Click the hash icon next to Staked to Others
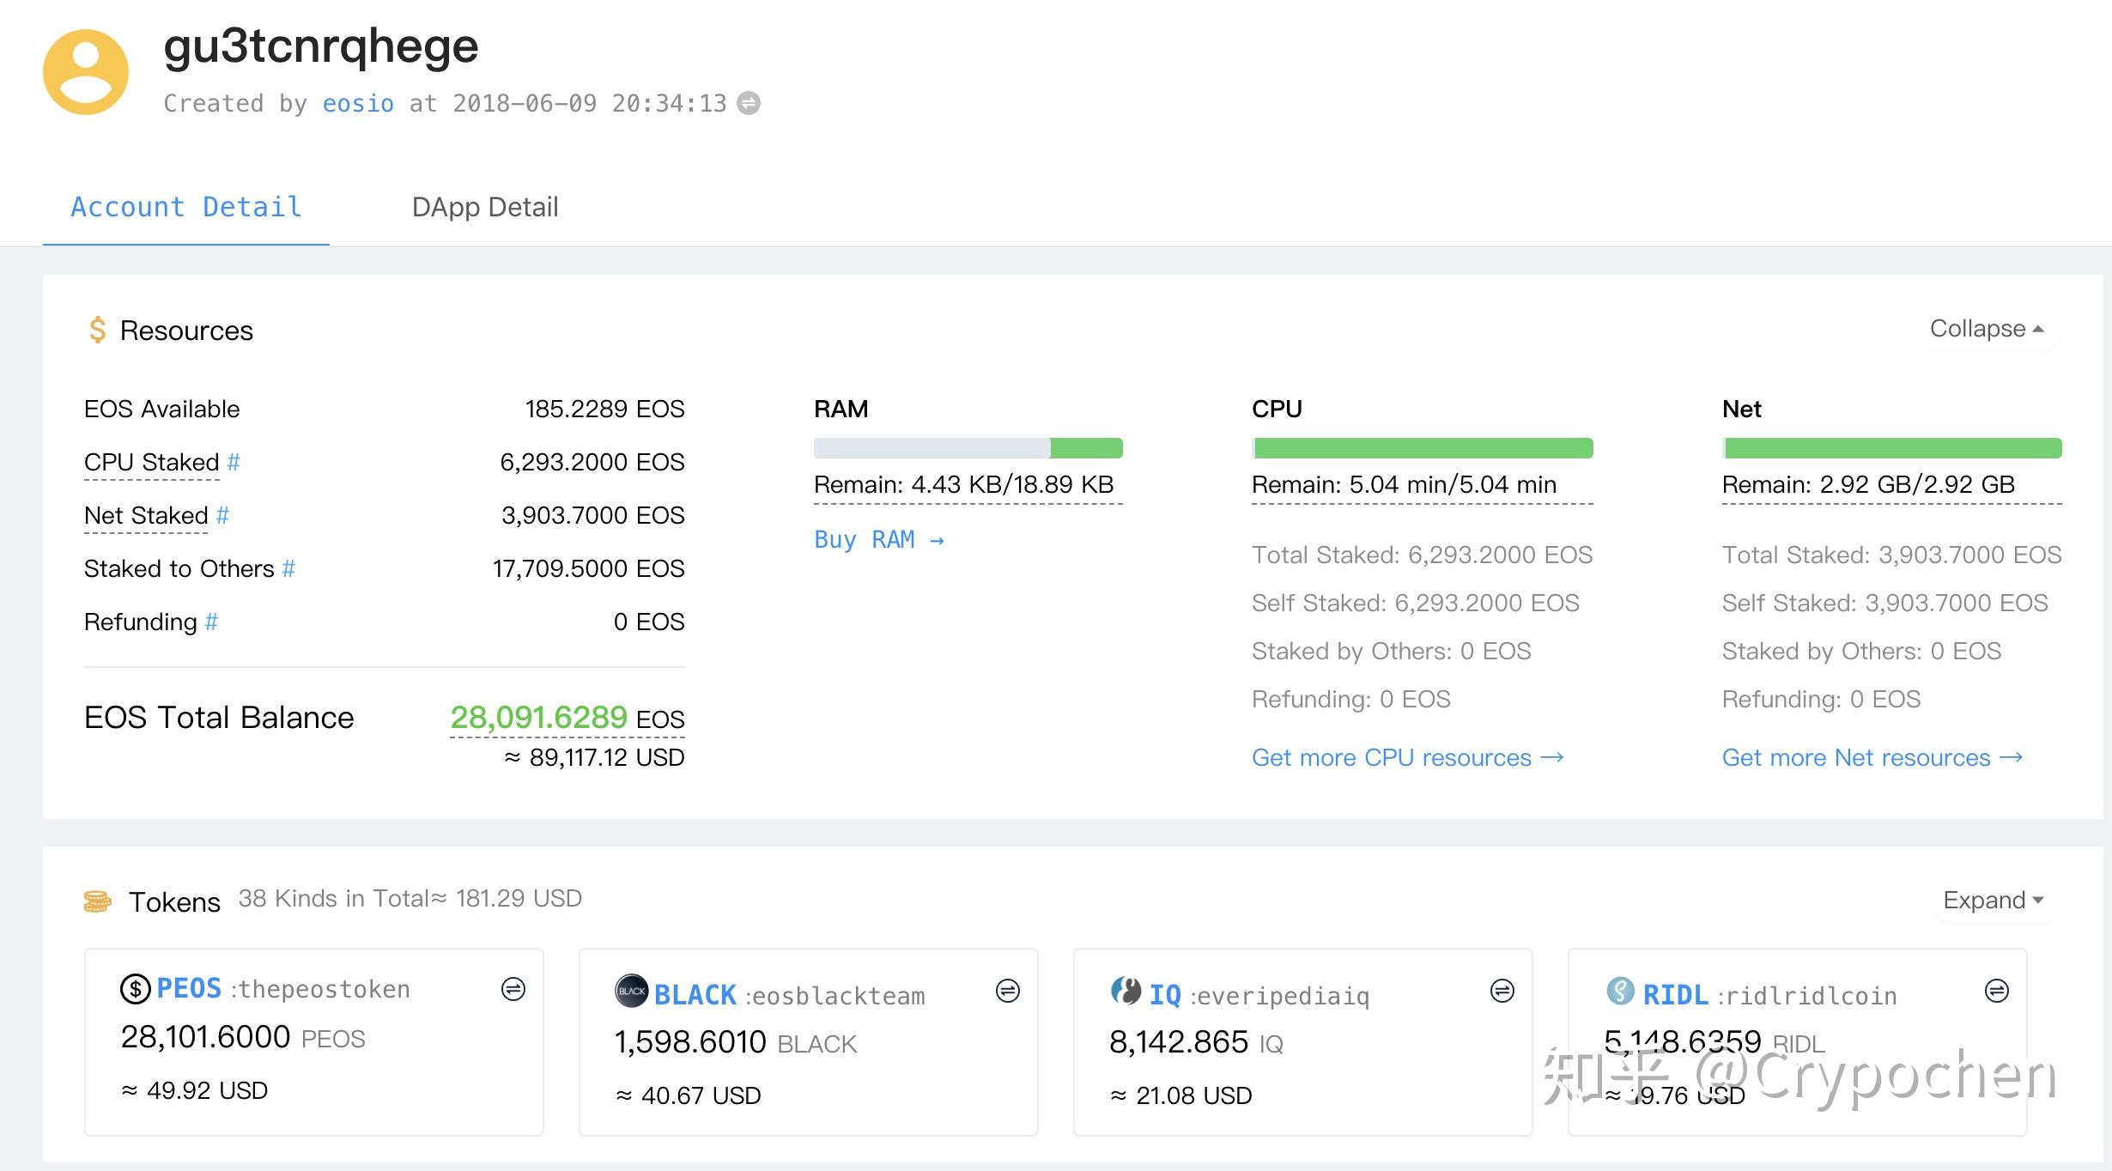The image size is (2112, 1171). tap(288, 568)
